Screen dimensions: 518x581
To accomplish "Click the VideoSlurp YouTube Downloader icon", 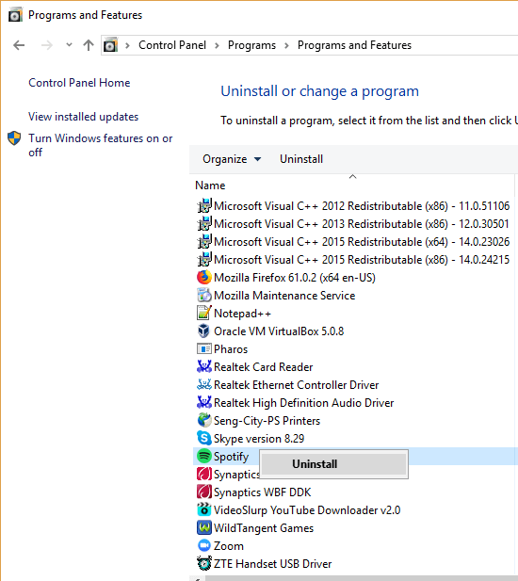I will [x=204, y=509].
